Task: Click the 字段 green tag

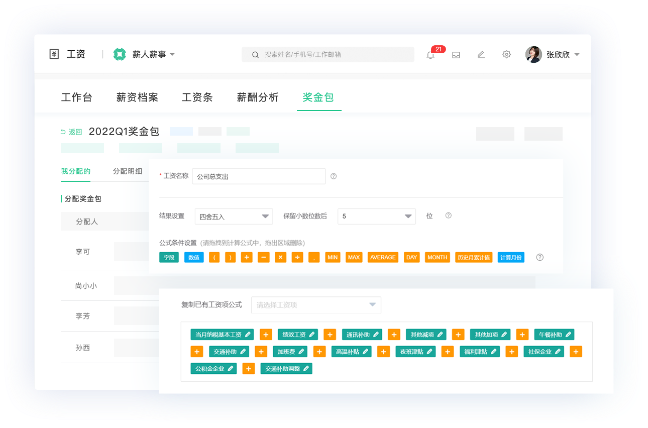Action: click(x=169, y=257)
